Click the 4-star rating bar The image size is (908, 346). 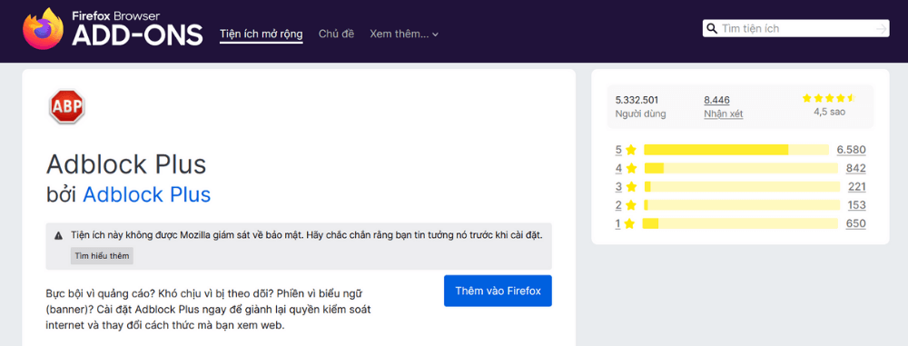[x=741, y=169]
